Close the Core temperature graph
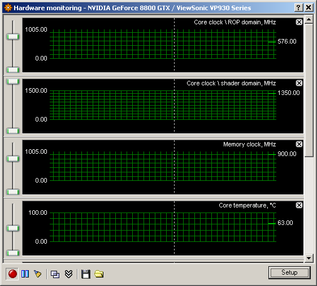Image resolution: width=317 pixels, height=286 pixels. [x=299, y=205]
